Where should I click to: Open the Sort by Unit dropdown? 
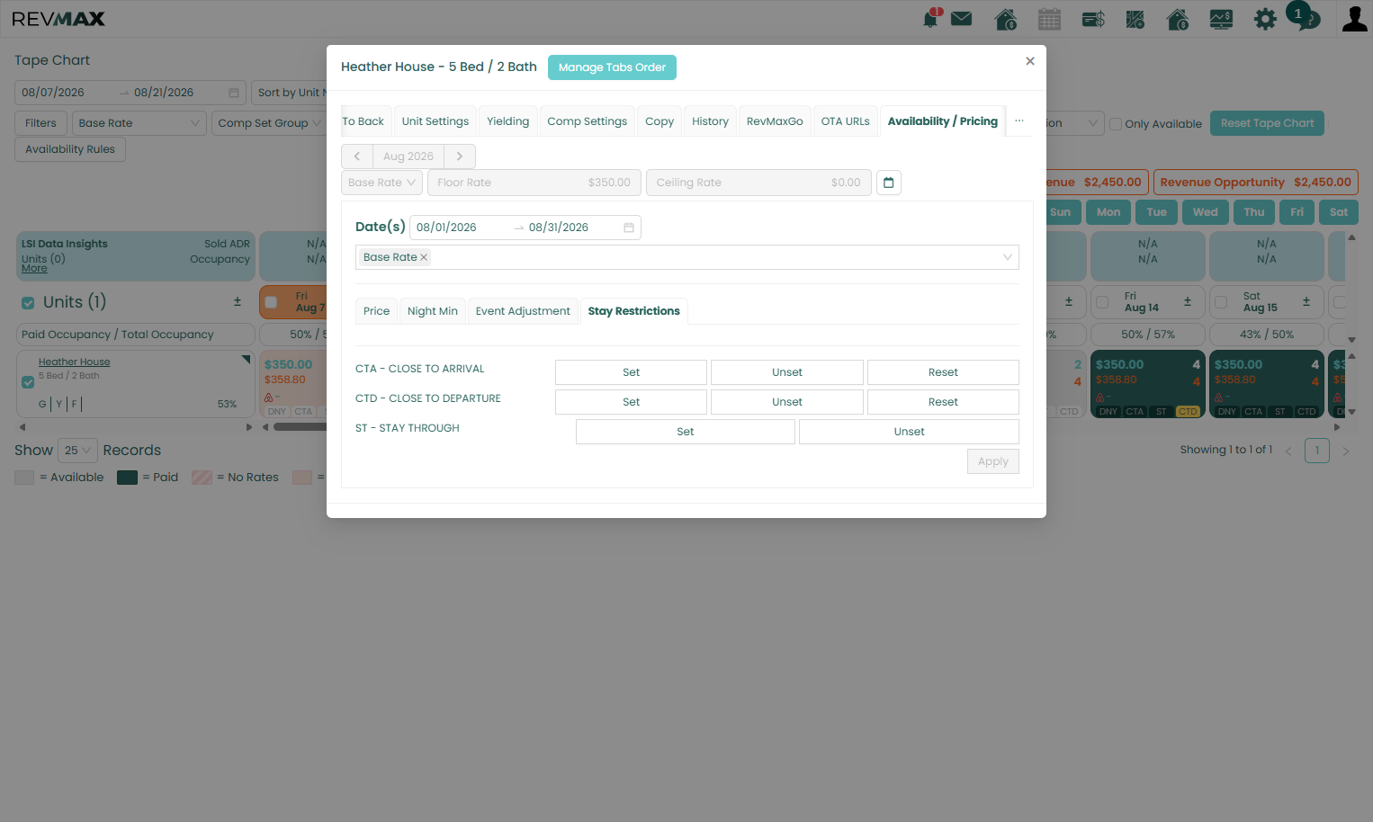pos(290,93)
